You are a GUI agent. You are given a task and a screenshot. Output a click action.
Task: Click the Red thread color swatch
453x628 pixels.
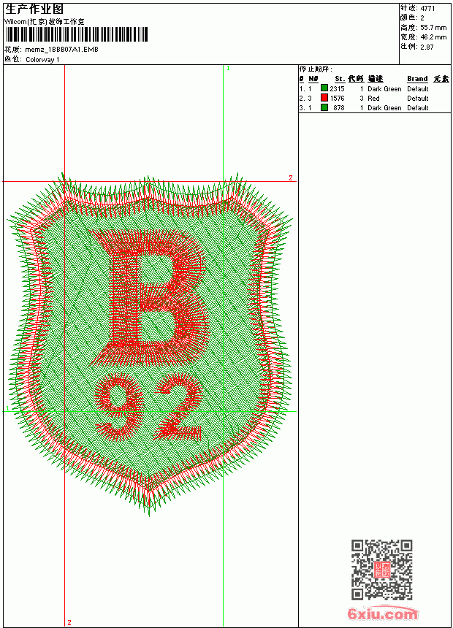coord(324,98)
